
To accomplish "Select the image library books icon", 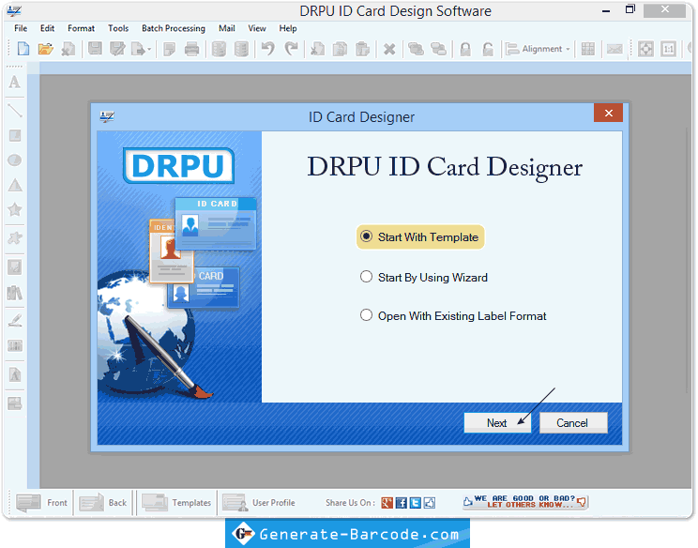I will click(x=15, y=293).
